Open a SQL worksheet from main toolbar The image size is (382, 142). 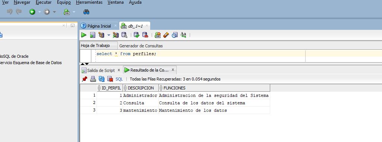[x=67, y=12]
